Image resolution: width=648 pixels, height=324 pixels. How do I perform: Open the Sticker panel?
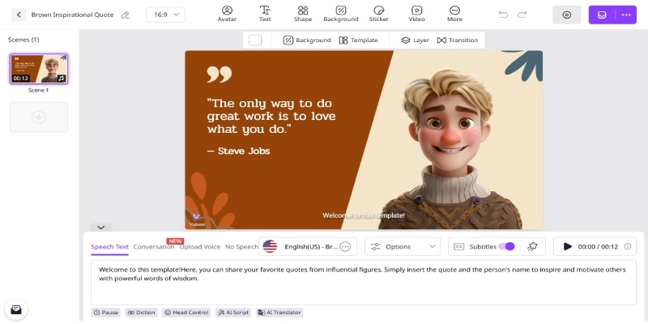378,13
